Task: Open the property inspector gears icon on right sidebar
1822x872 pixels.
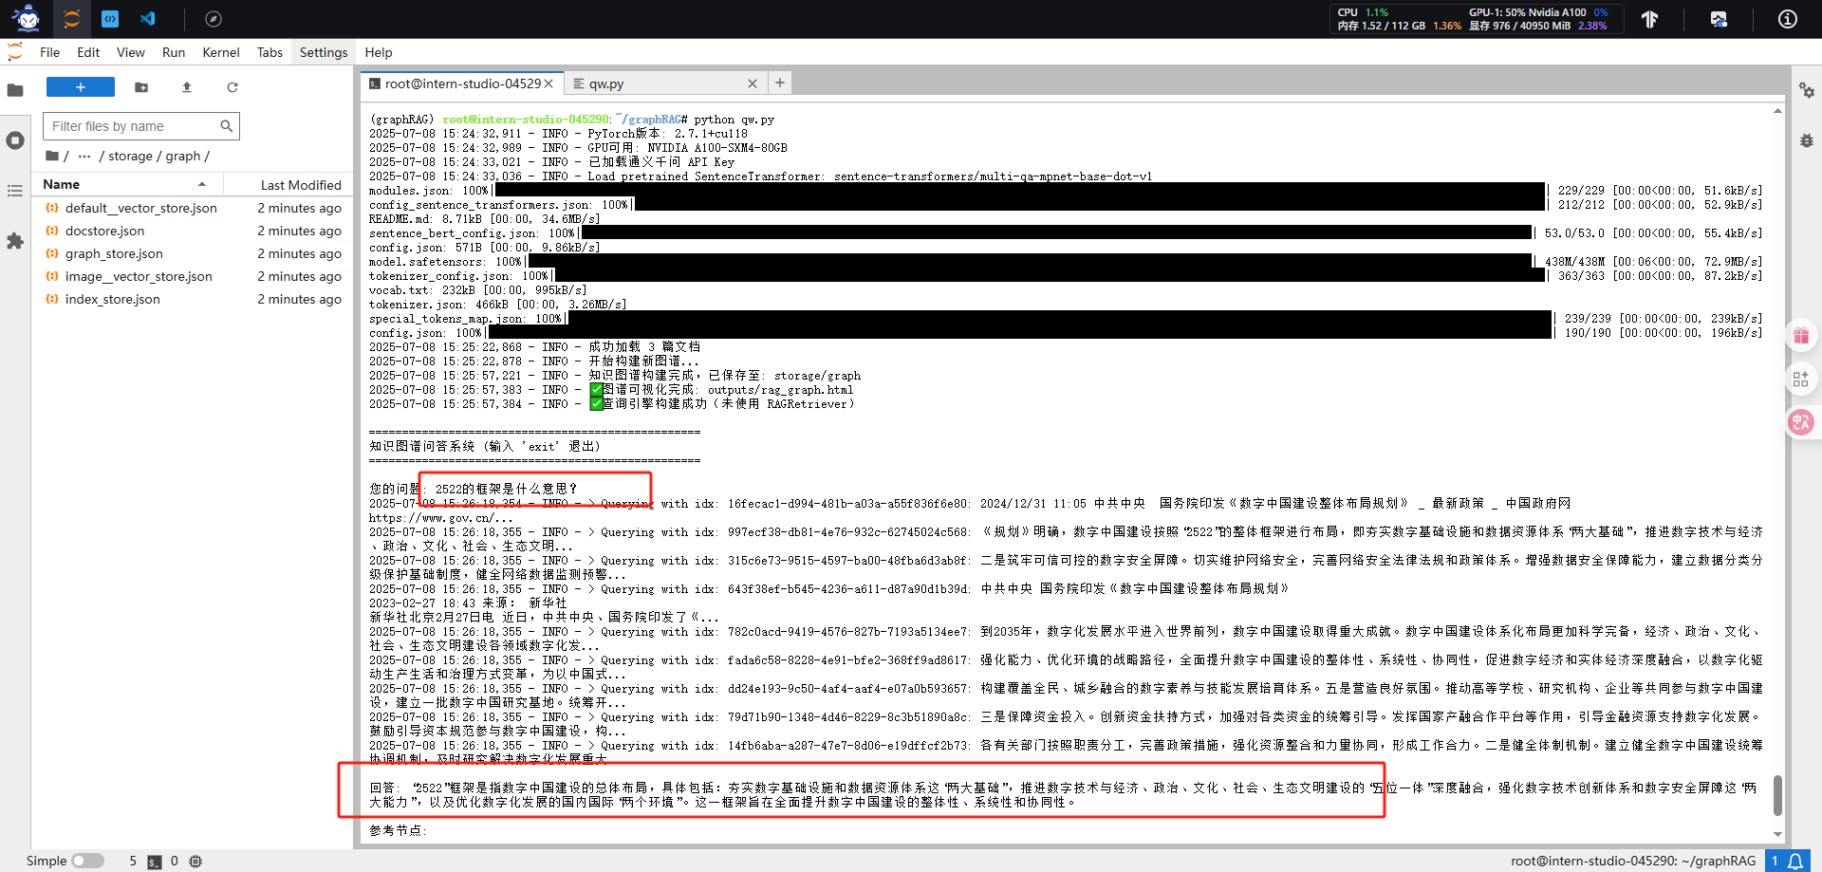Action: 1807,91
